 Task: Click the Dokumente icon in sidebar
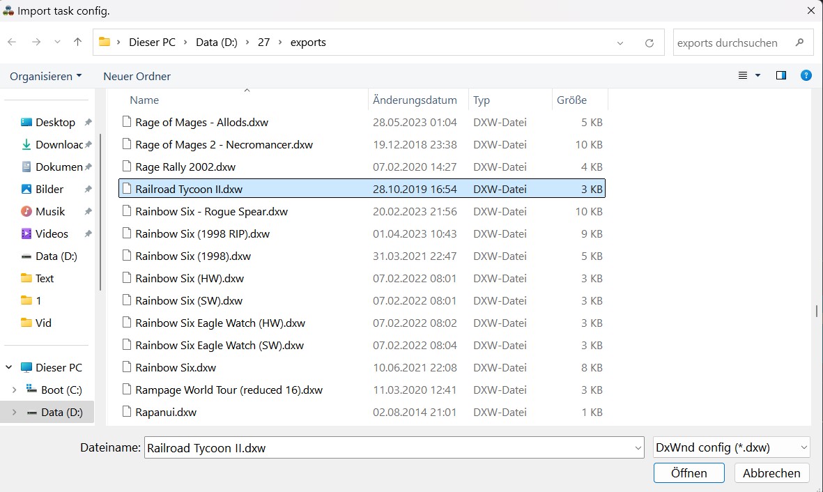pyautogui.click(x=26, y=167)
